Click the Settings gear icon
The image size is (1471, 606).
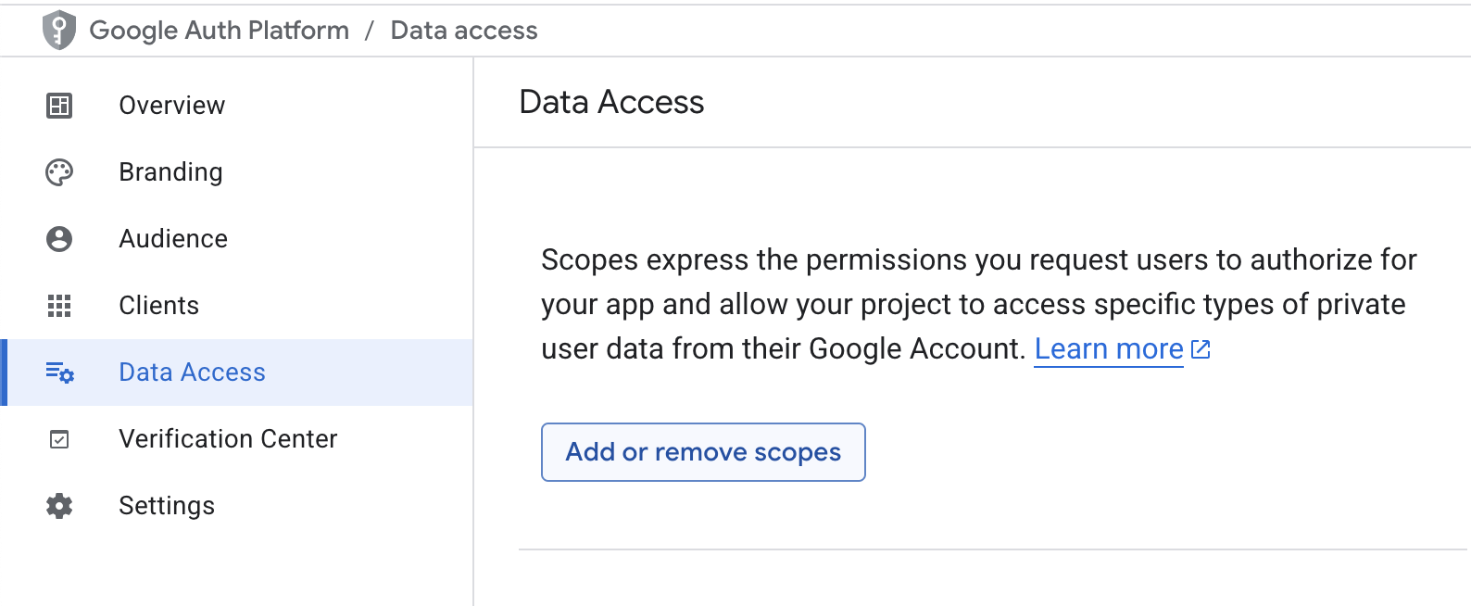coord(59,505)
